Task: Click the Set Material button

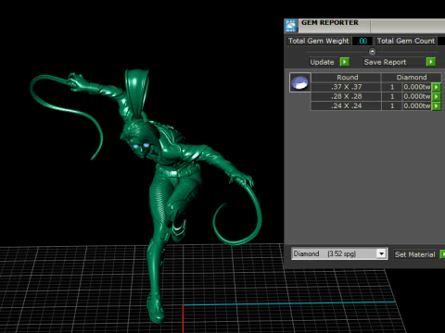Action: [x=415, y=254]
